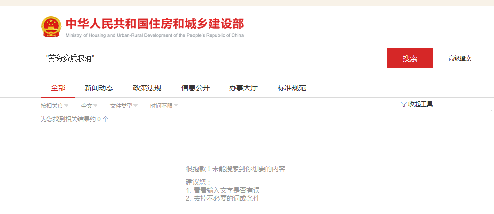This screenshot has width=494, height=214.
Task: Click the search input field
Action: pyautogui.click(x=214, y=58)
